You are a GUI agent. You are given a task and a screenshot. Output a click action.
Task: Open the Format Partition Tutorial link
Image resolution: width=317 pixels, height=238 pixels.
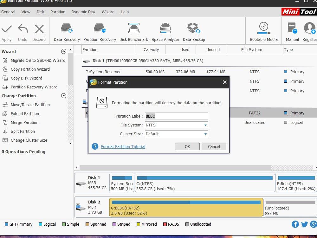tap(123, 146)
